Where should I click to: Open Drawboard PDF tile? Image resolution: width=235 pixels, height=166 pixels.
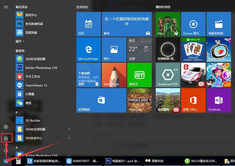[168, 75]
